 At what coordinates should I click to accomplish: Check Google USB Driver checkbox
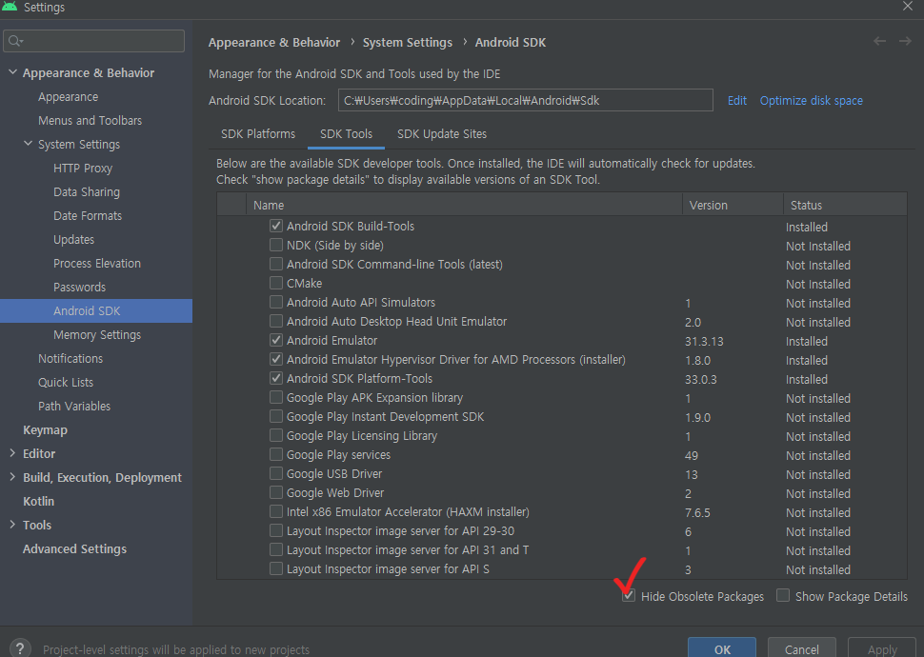[x=276, y=473]
